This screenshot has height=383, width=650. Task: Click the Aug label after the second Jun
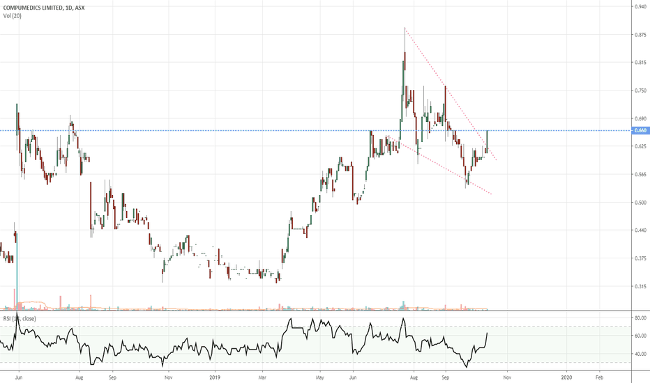tap(414, 377)
